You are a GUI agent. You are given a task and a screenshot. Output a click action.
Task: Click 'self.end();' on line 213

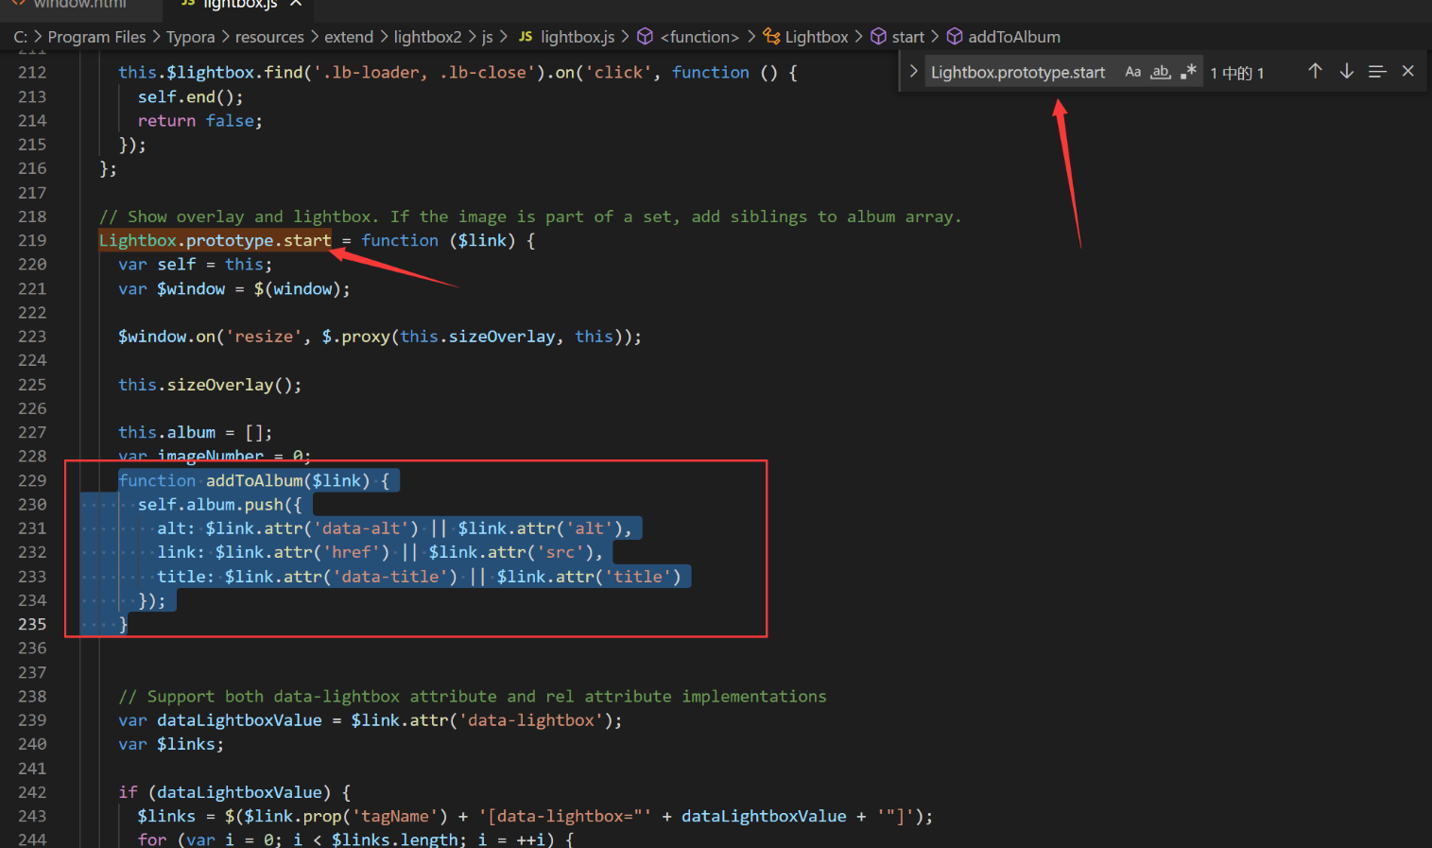coord(190,96)
